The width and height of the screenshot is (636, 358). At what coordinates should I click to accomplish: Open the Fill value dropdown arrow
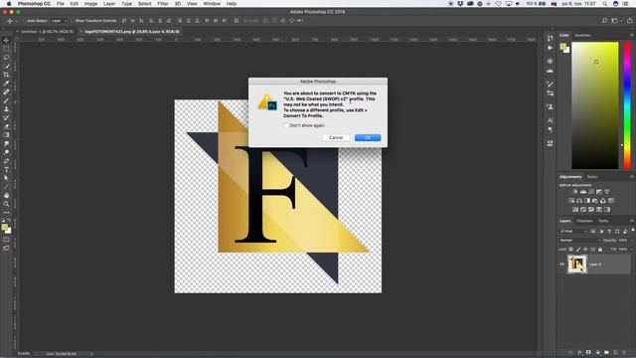tap(632, 250)
